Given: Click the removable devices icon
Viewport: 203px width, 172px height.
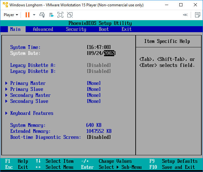Looking at the screenshot, I should point(52,15).
